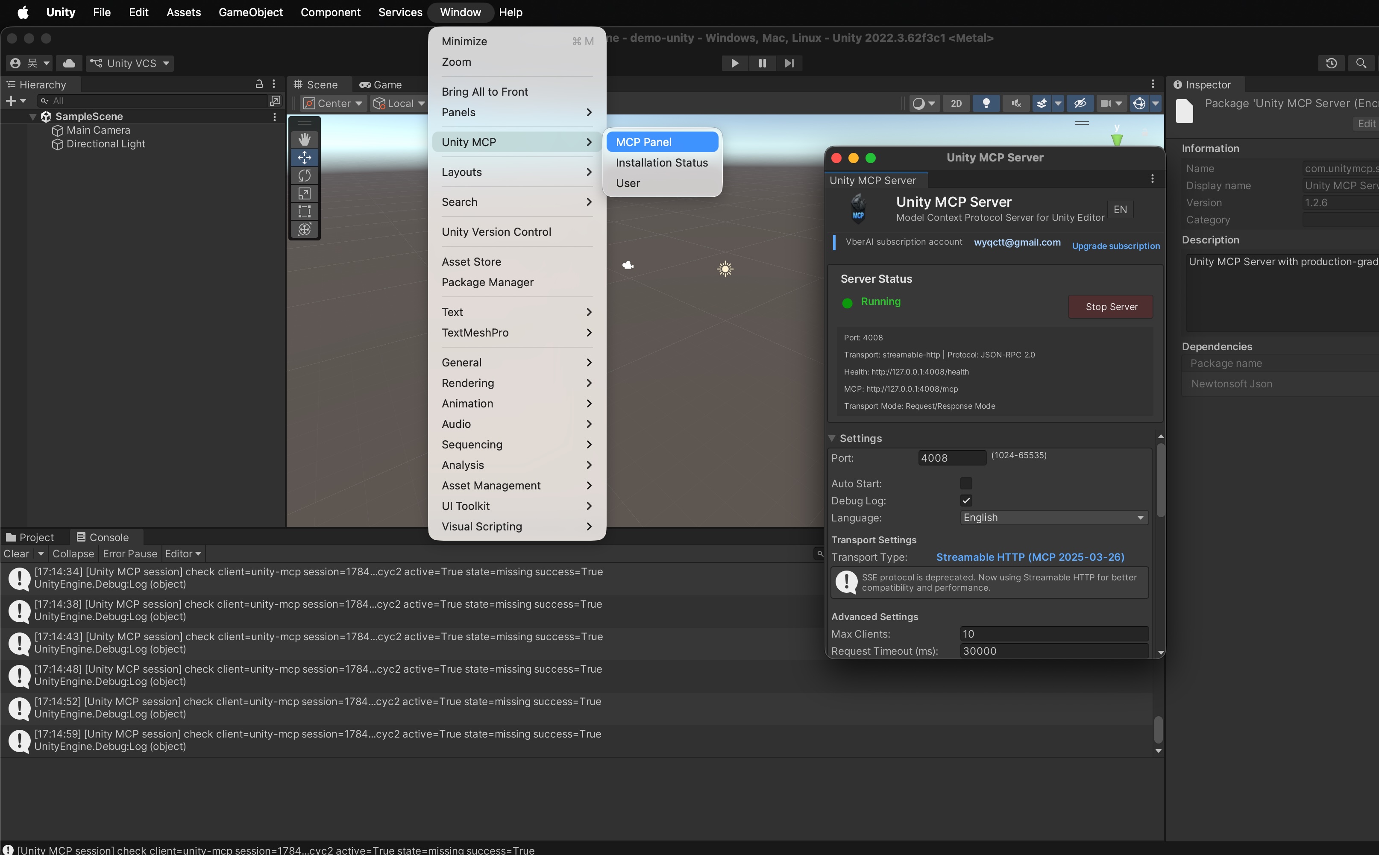Enable the Auto Start checkbox
Viewport: 1379px width, 855px height.
tap(966, 483)
